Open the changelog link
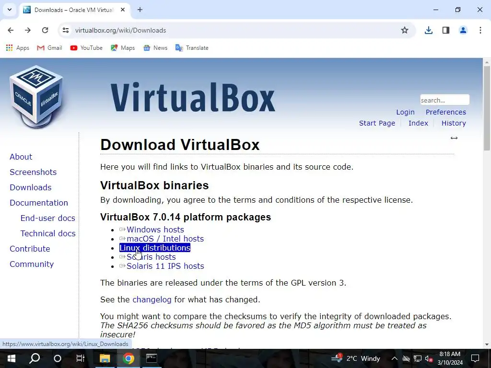The width and height of the screenshot is (491, 368). coord(152,299)
